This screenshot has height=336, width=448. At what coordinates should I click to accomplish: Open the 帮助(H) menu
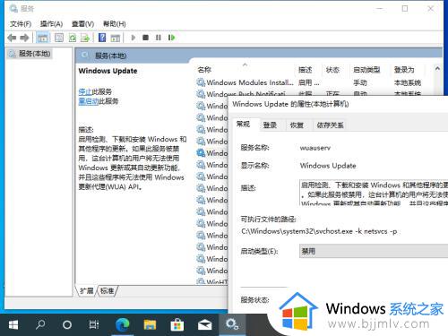point(114,24)
